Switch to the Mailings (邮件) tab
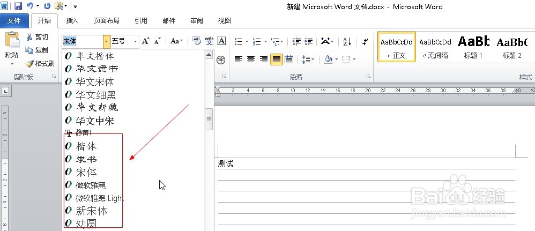Screen dimensions: 535x231 [169, 21]
